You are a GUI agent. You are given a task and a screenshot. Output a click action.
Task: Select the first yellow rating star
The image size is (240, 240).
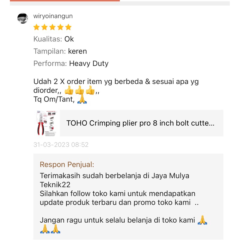(x=37, y=27)
